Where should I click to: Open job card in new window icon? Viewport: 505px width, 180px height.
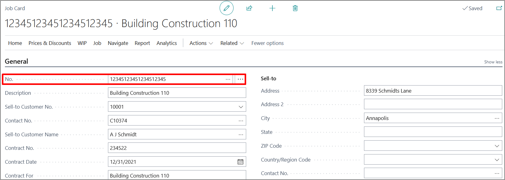click(x=499, y=8)
